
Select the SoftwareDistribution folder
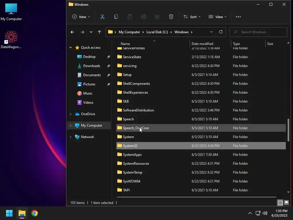(201, 110)
